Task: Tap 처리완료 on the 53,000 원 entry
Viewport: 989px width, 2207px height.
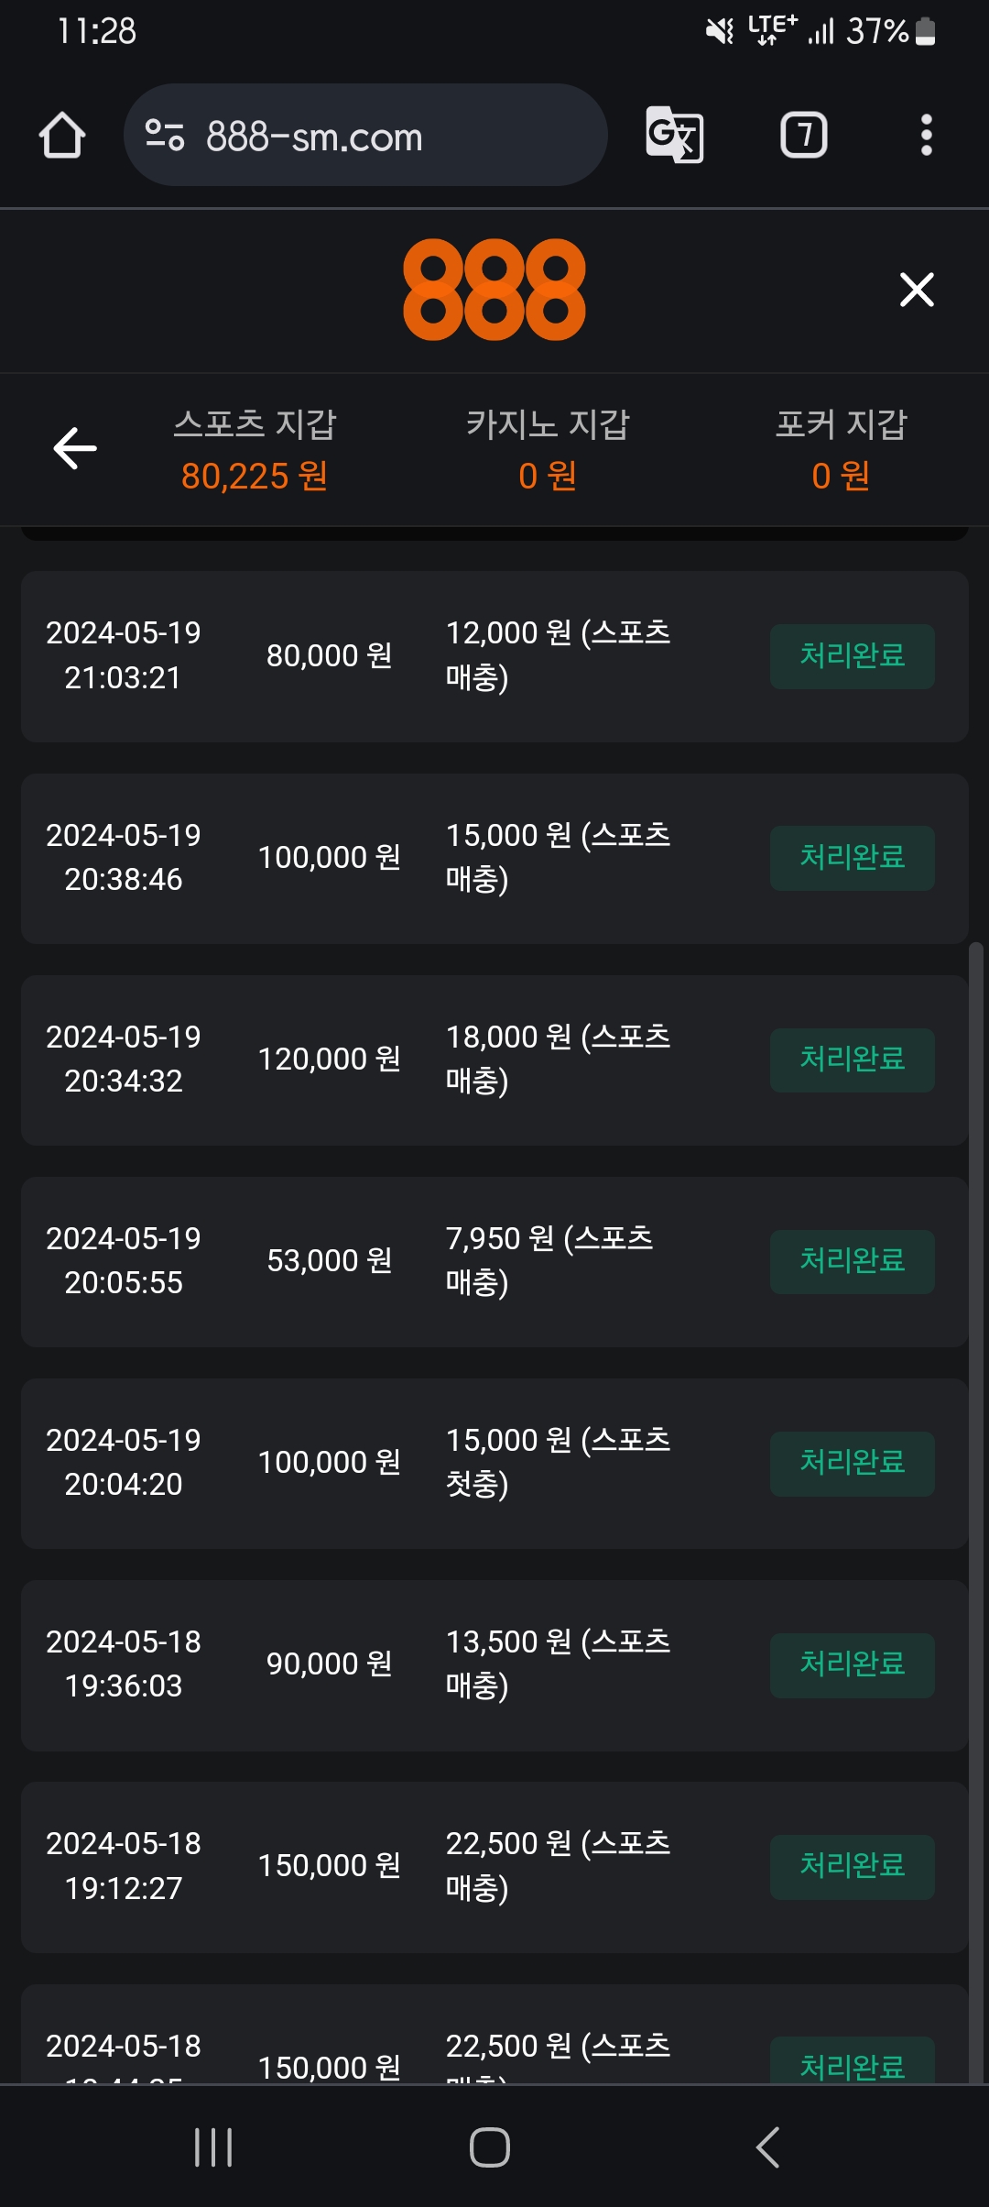Action: coord(852,1261)
